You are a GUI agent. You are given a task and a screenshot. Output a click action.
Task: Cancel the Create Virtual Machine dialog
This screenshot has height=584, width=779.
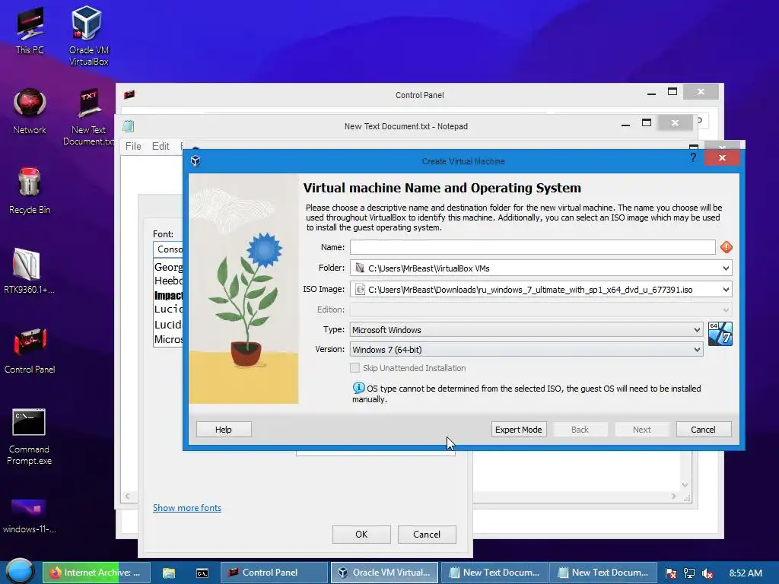tap(704, 430)
